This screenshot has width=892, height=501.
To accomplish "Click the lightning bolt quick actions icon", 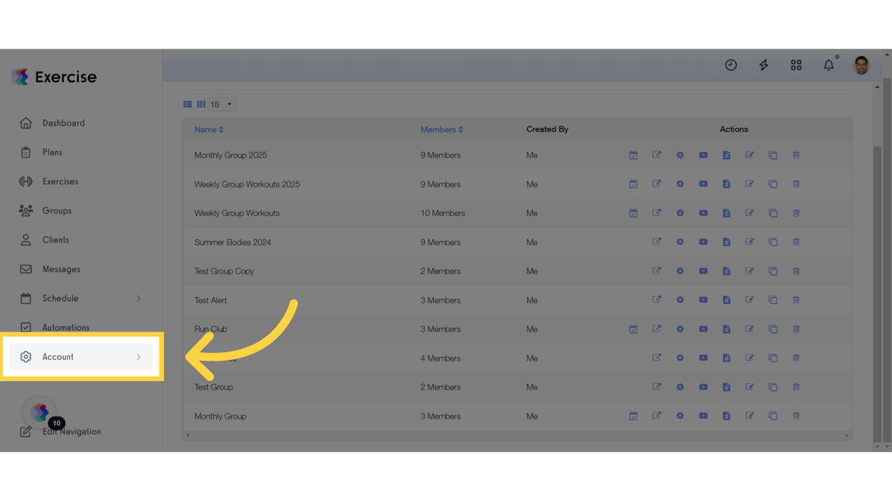I will (763, 65).
